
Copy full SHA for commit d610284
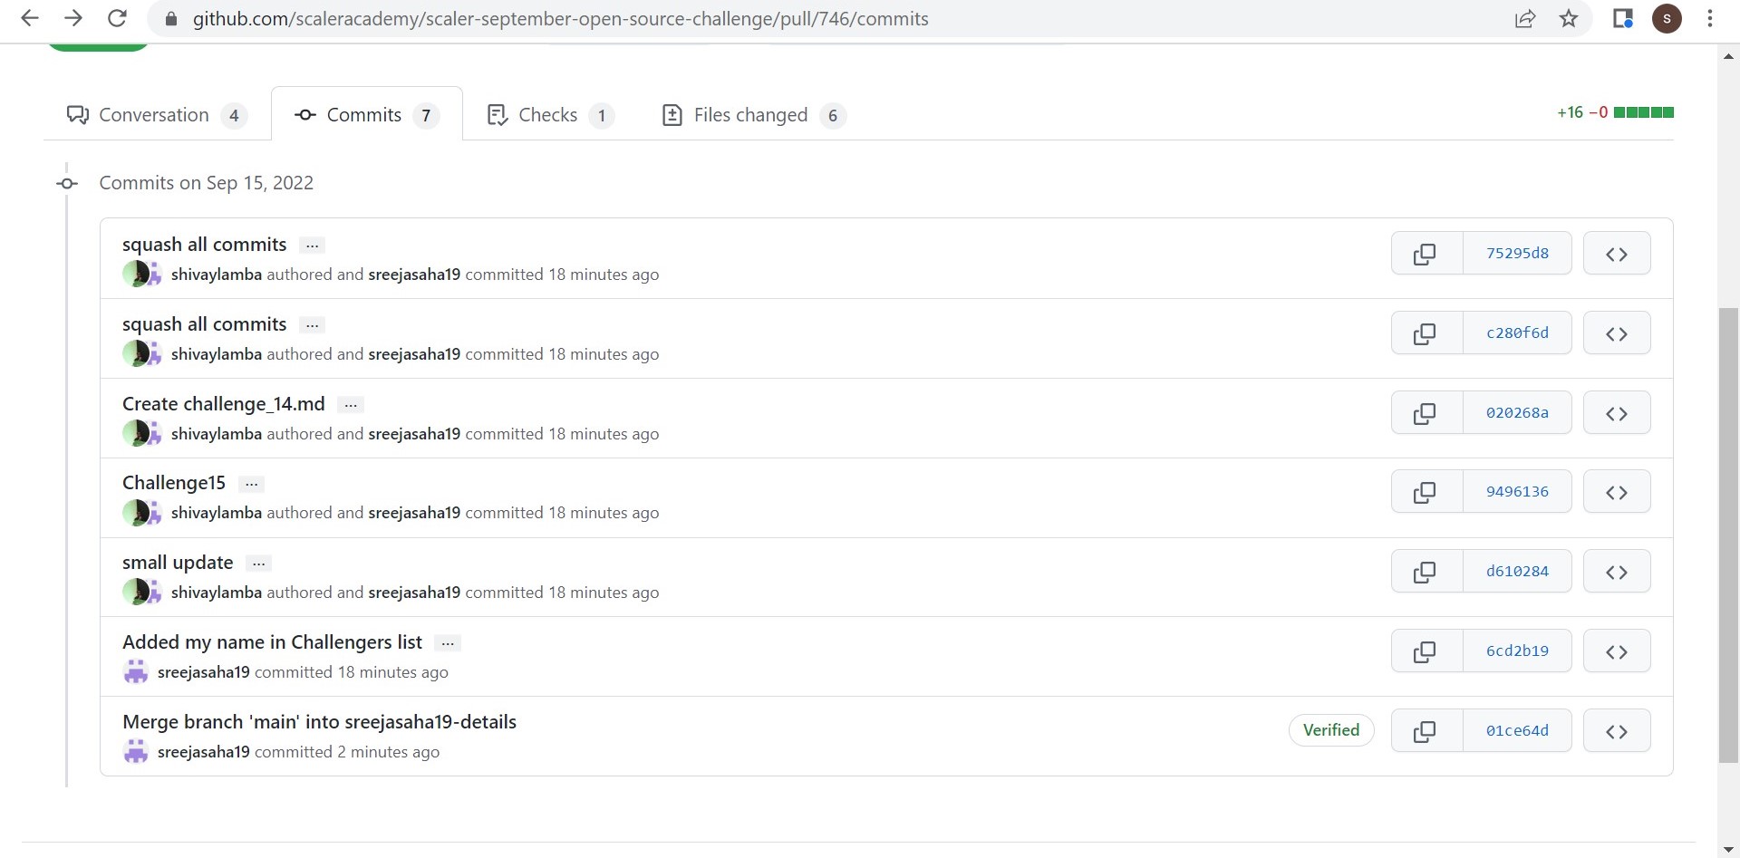click(x=1426, y=572)
